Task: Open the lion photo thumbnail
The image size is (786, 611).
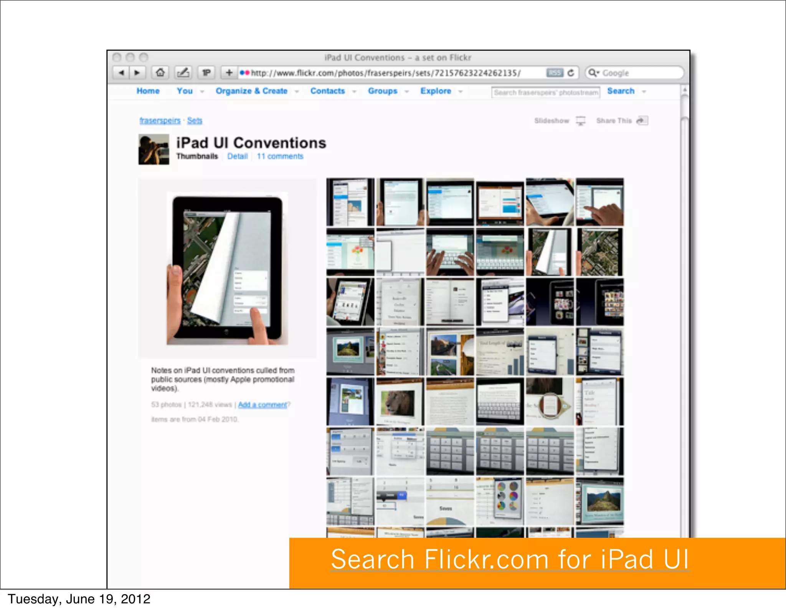Action: tap(400, 402)
